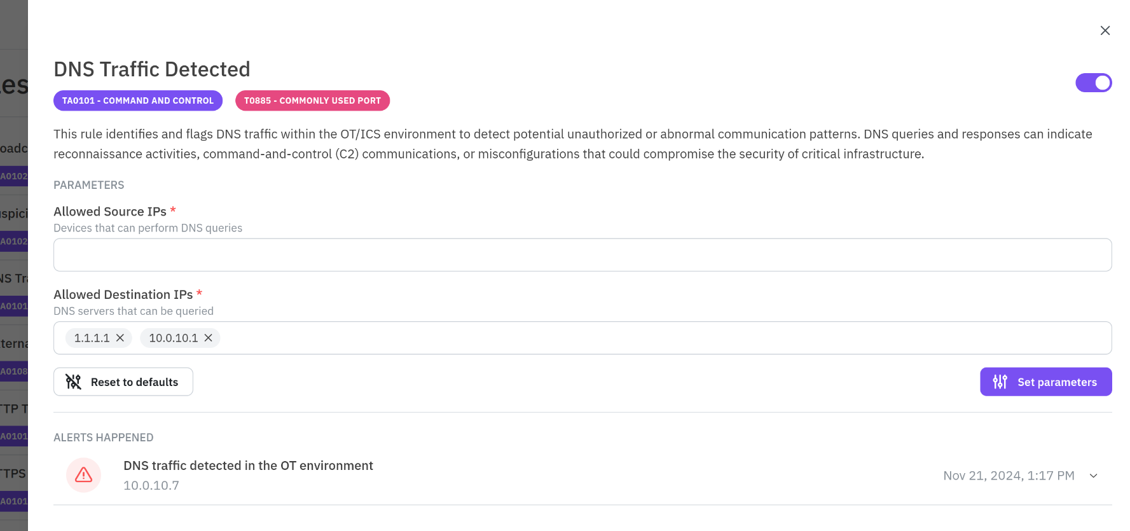Remove the 10.0.10.1 destination IP chip
Image resolution: width=1130 pixels, height=531 pixels.
tap(208, 338)
